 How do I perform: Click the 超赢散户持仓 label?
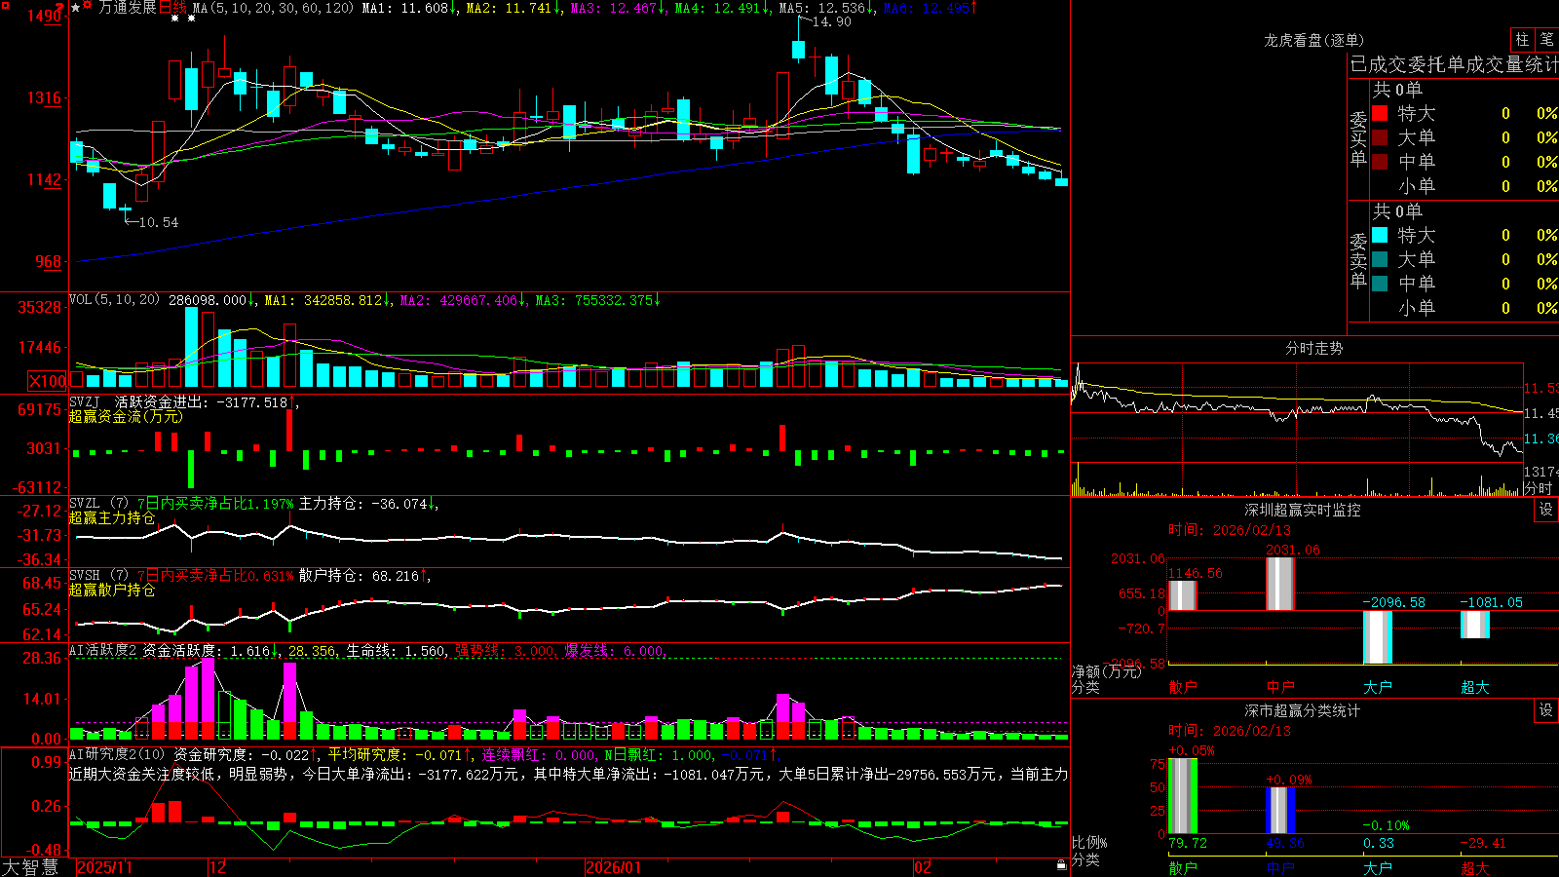tap(112, 590)
